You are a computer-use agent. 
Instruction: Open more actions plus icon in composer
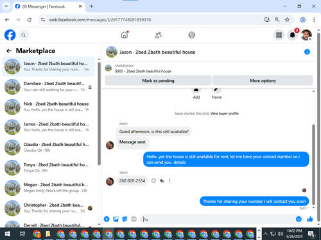107,219
